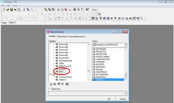
Task: Click the Close button in the toolbar
Action: (94, 10)
